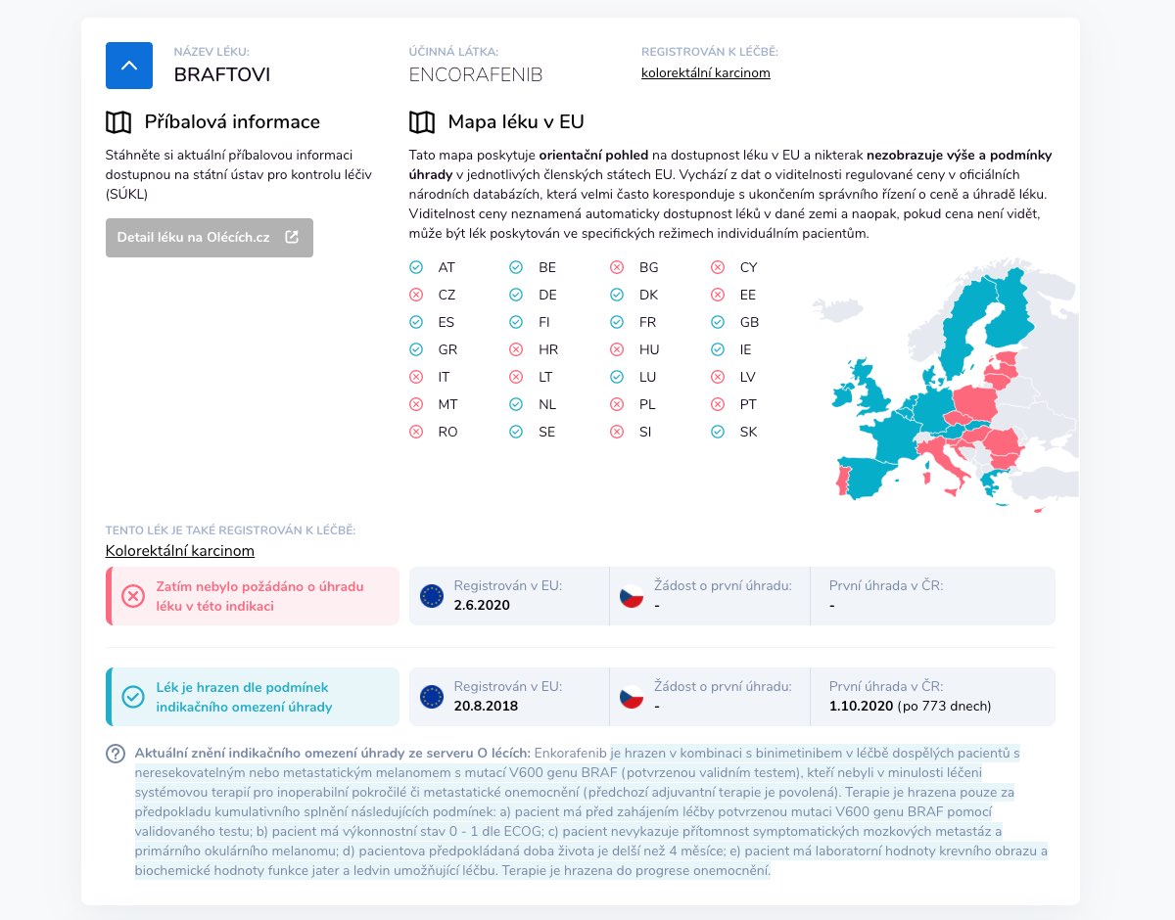This screenshot has width=1175, height=920.
Task: Click the EU flag icon beside date 20.8.2018
Action: [432, 697]
